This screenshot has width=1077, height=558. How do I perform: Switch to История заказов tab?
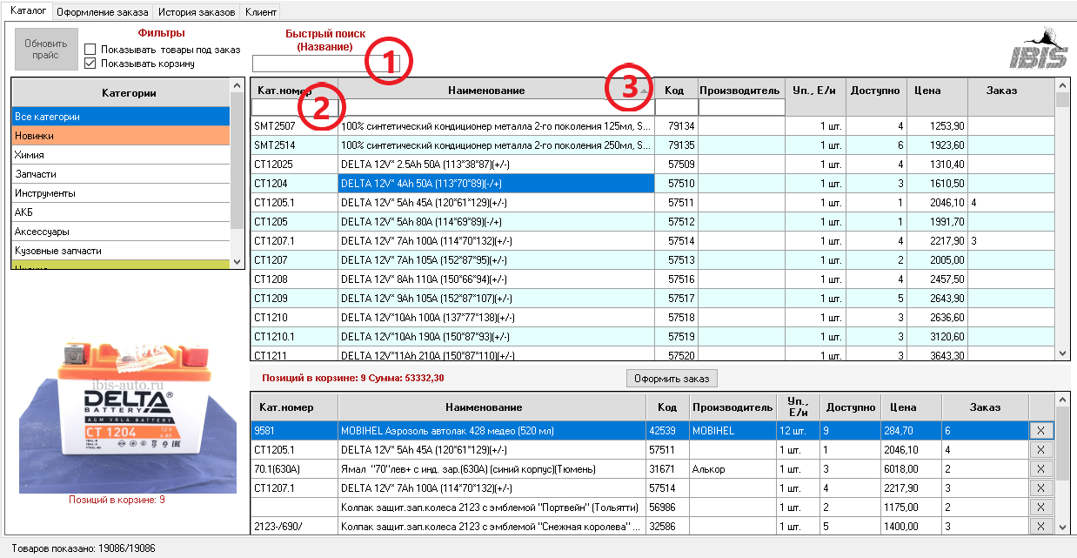(x=198, y=12)
